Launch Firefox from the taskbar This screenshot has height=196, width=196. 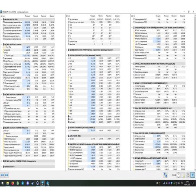pyautogui.click(x=13, y=183)
